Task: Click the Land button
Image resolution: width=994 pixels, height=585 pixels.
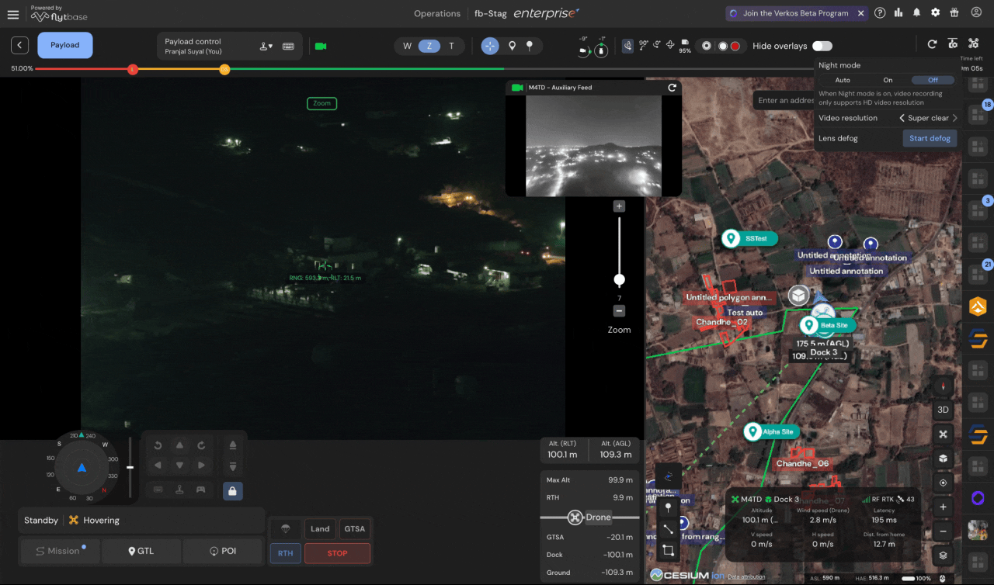Action: 320,529
